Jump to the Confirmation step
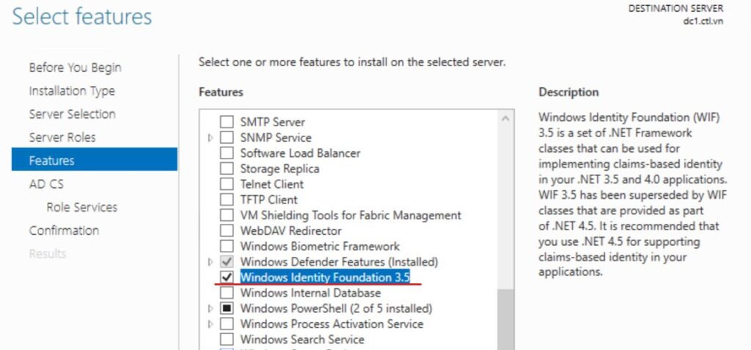This screenshot has width=751, height=350. click(x=64, y=230)
